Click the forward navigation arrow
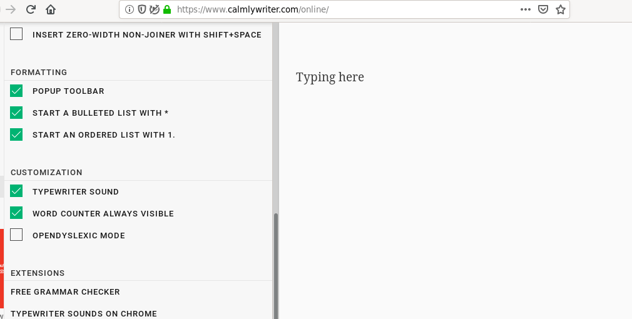Image resolution: width=632 pixels, height=319 pixels. pyautogui.click(x=11, y=9)
